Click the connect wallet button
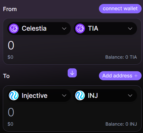143x133 pixels. pos(120,9)
